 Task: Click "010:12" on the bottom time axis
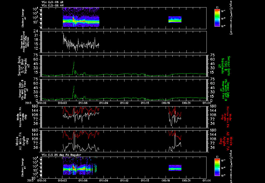pyautogui.click(x=124, y=180)
